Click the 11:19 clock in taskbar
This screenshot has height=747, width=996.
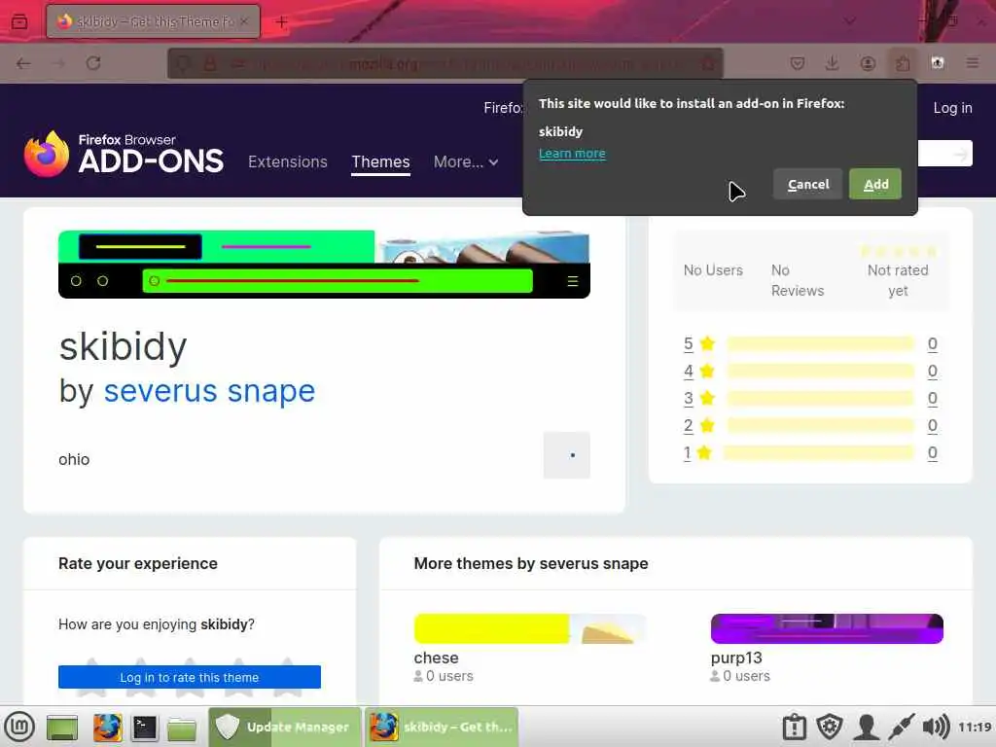pyautogui.click(x=975, y=727)
